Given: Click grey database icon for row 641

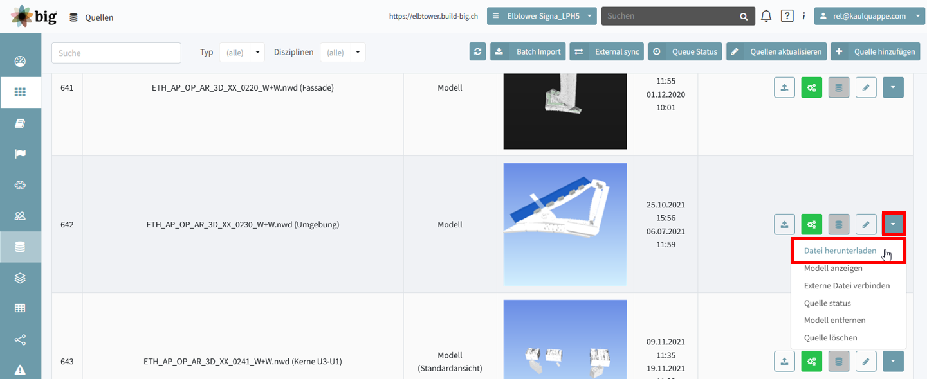Looking at the screenshot, I should click(839, 88).
